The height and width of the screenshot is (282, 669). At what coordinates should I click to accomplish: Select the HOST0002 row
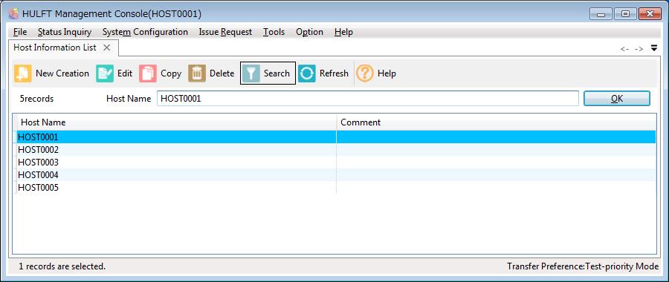point(336,150)
